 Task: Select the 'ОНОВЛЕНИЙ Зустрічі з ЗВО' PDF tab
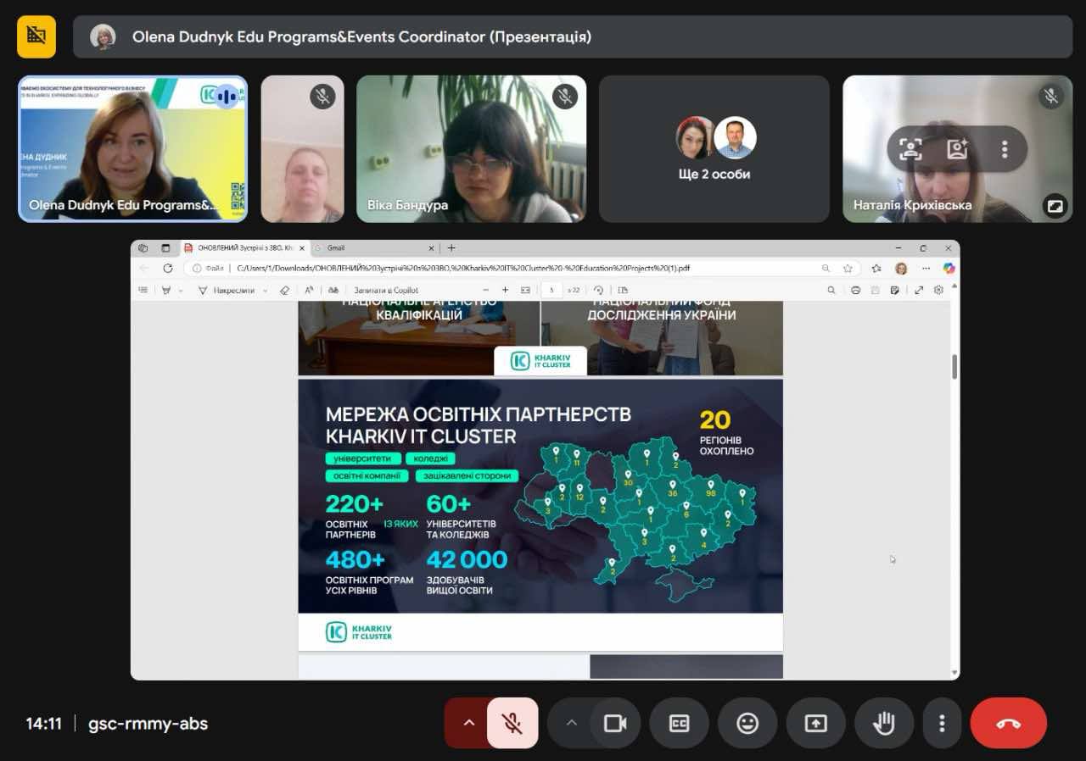244,248
